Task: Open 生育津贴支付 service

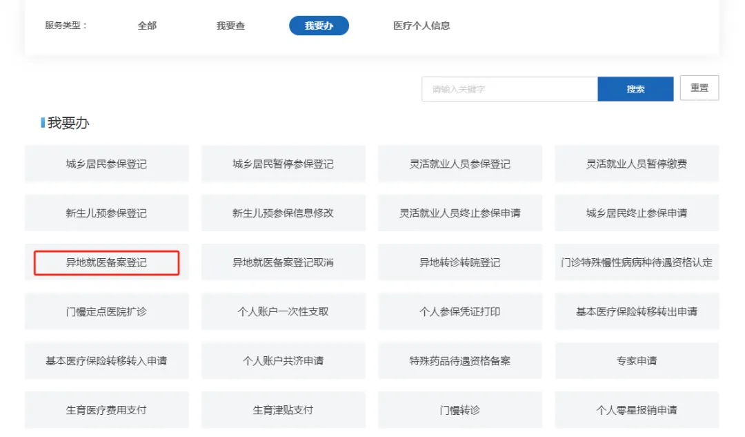Action: (283, 410)
